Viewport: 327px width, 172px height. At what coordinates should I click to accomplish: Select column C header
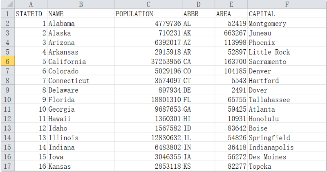click(x=148, y=4)
